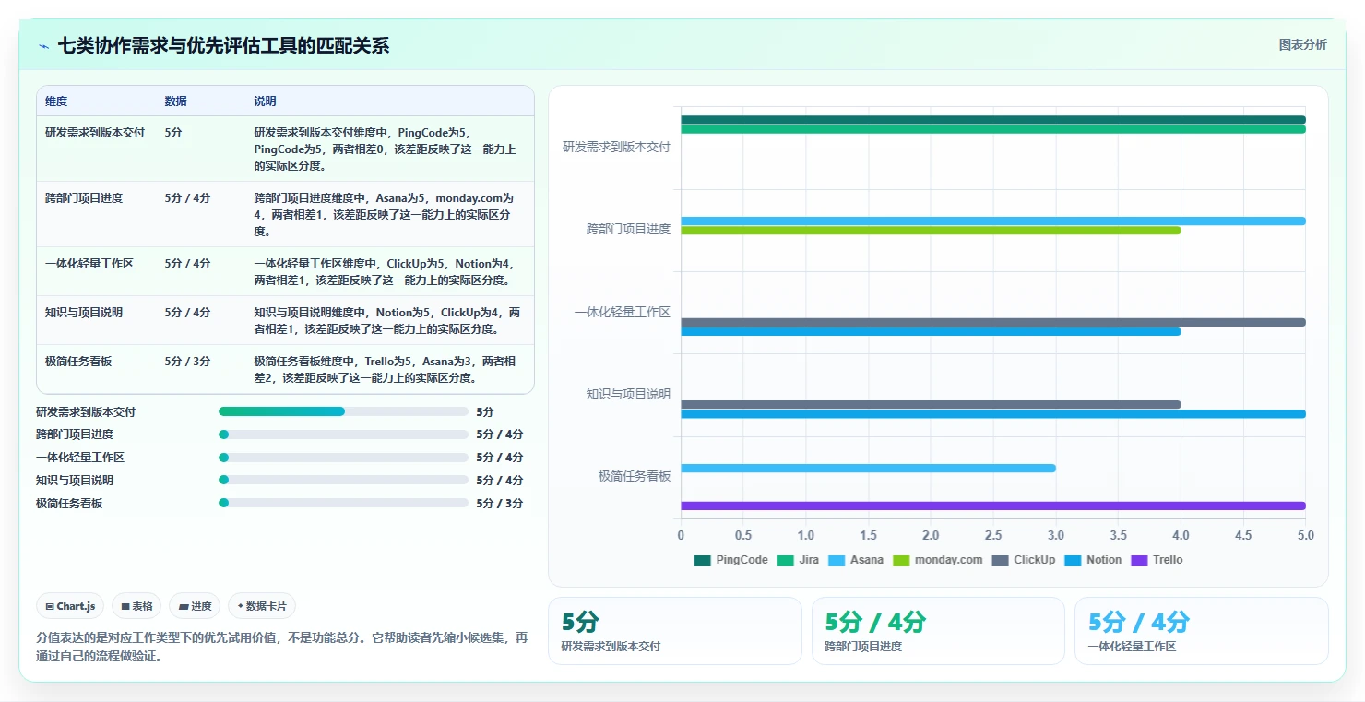The height and width of the screenshot is (702, 1365).
Task: Click 知识与项目说明 progress bar
Action: [x=343, y=481]
